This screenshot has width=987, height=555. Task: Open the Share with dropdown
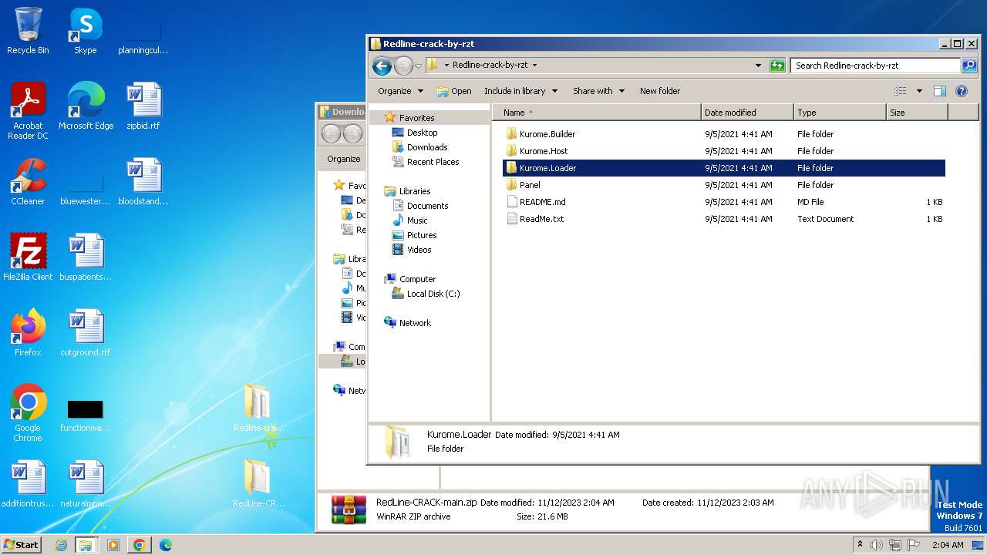[x=598, y=91]
